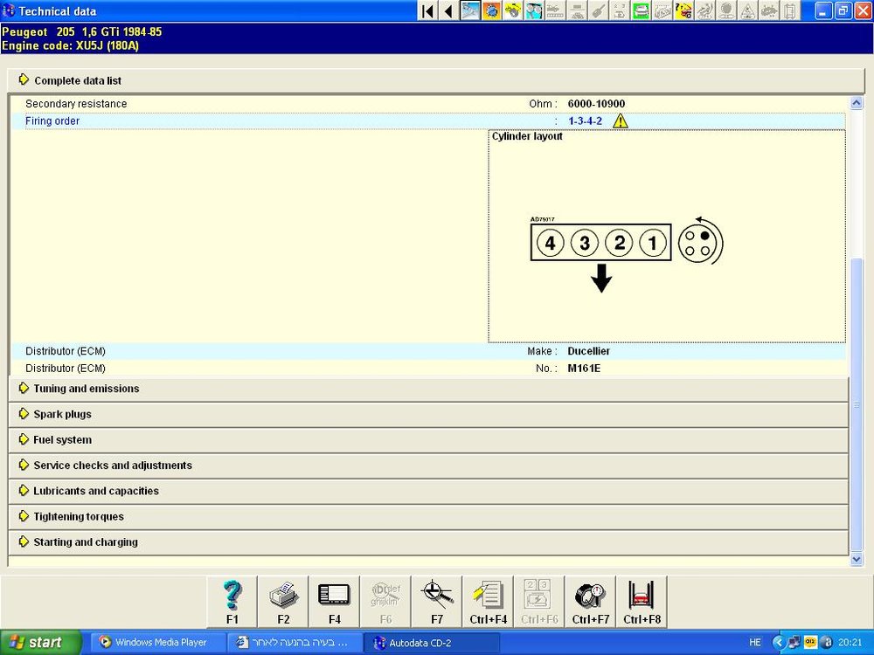Screen dimensions: 874x655
Task: Switch to the Hebrew-titled Internet Explorer taskbar item
Action: [x=295, y=643]
